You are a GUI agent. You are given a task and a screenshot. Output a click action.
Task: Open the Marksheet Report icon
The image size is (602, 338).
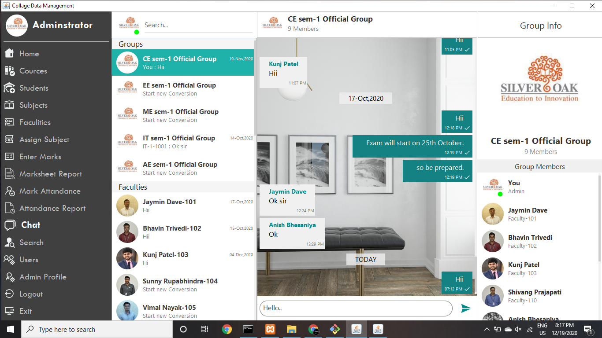(x=10, y=174)
